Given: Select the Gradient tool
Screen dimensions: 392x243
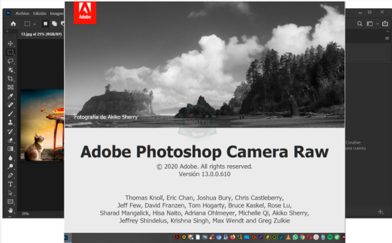Looking at the screenshot, I should pyautogui.click(x=10, y=149).
